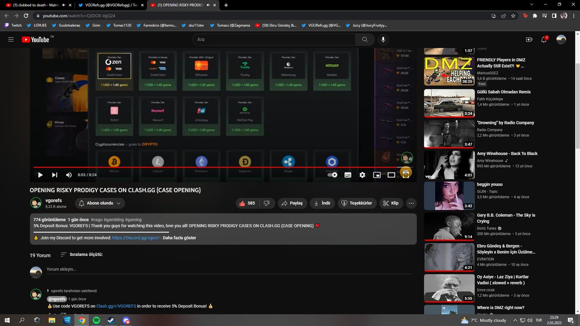Open FRIENDLY Players in DMZ video thumbnail
The image size is (580, 326).
pyautogui.click(x=449, y=71)
